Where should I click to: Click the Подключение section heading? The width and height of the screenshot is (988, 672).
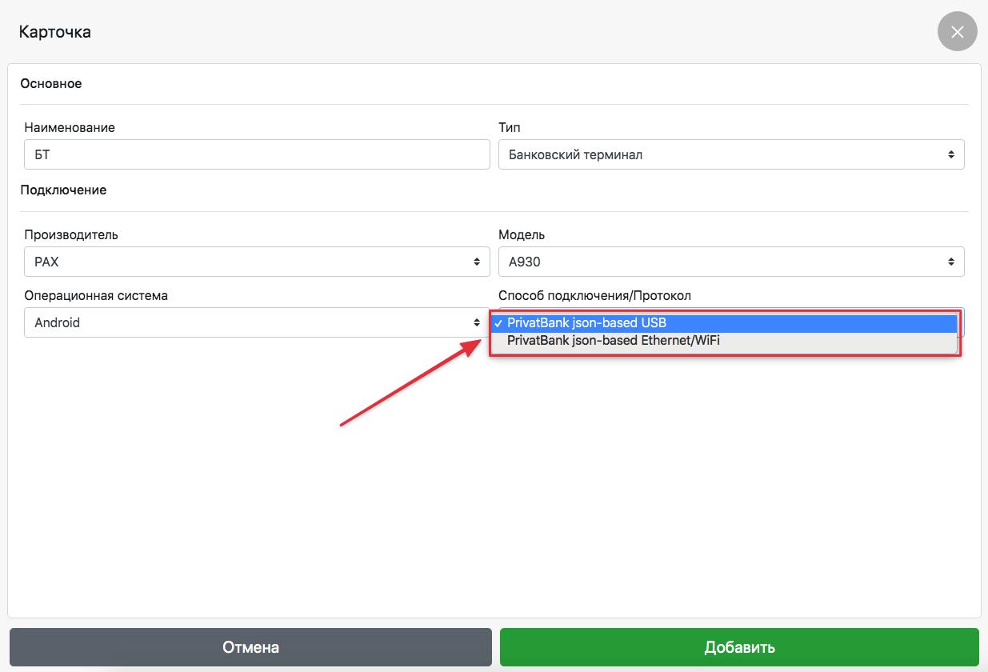pos(63,190)
